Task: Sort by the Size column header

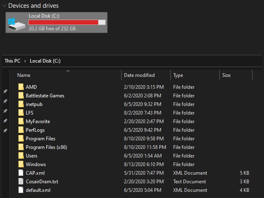Action: (x=226, y=75)
